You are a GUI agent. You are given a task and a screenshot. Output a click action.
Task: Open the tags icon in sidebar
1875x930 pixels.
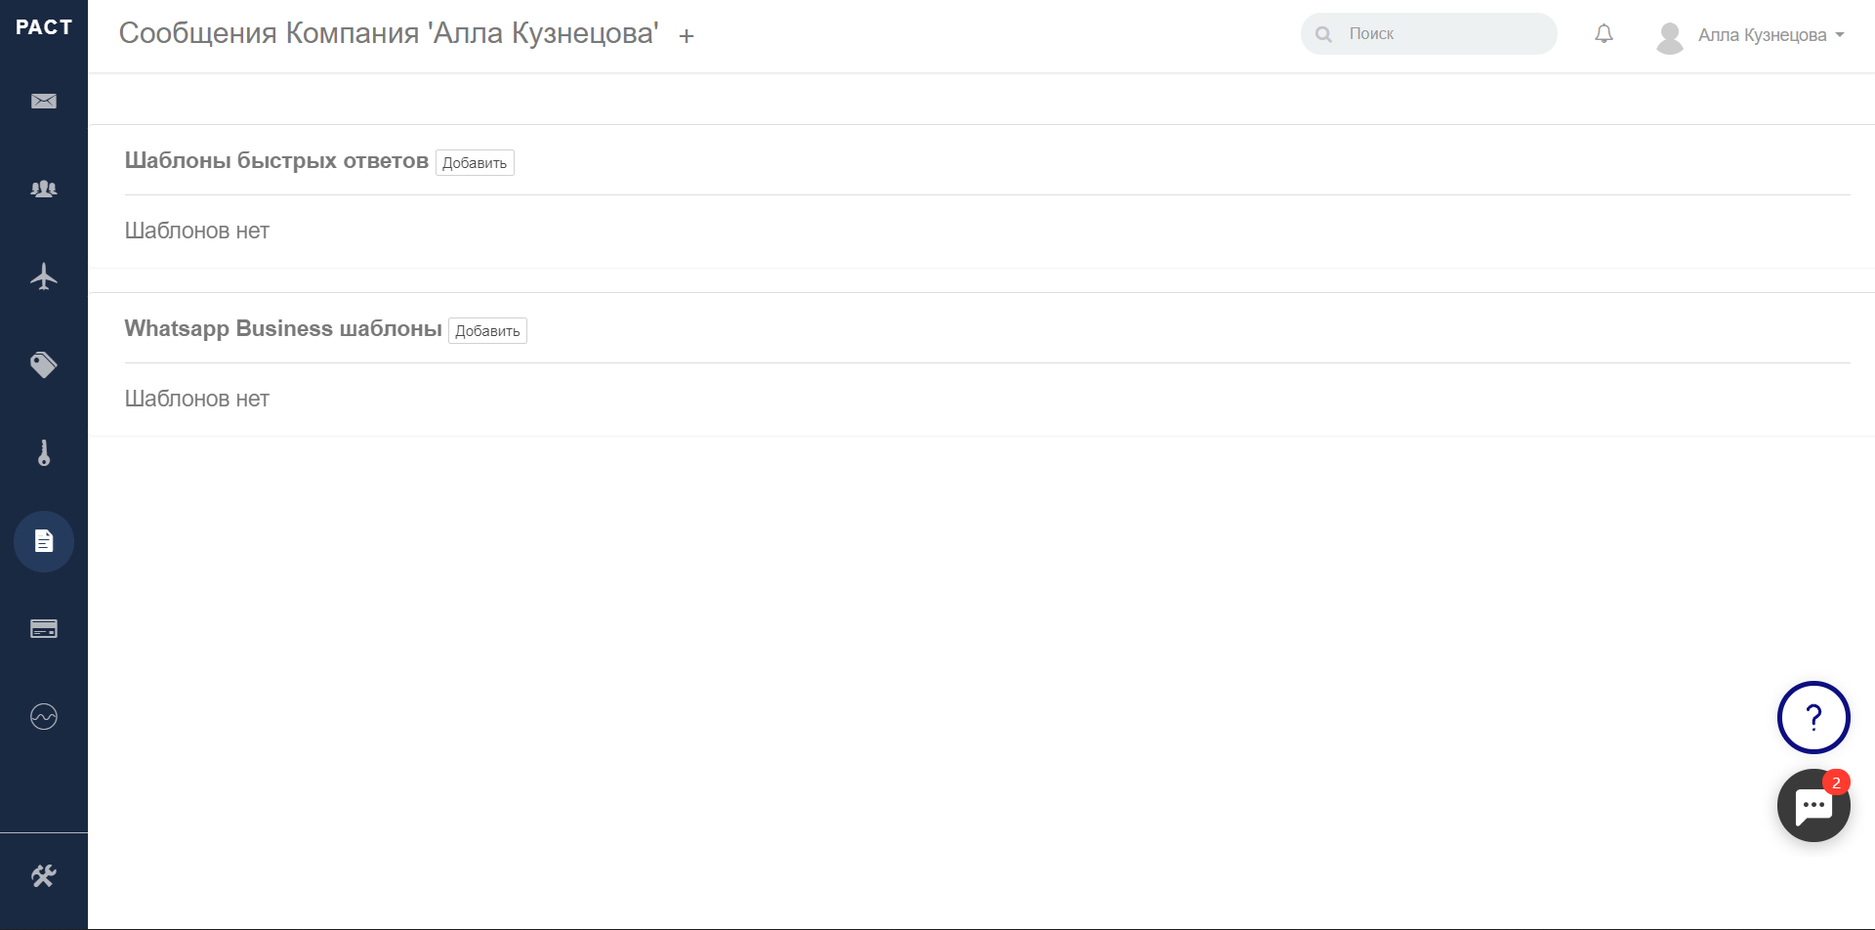tap(44, 365)
